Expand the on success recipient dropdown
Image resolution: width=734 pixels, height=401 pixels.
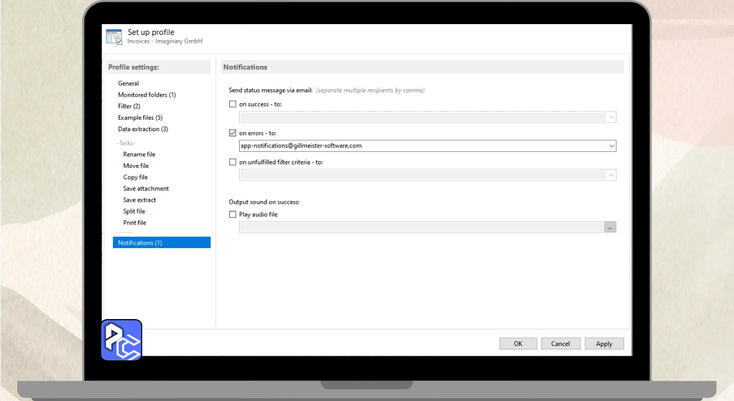click(611, 117)
